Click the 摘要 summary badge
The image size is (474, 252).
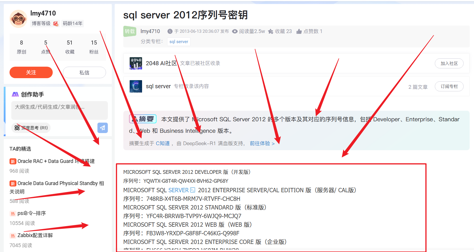[x=143, y=119]
